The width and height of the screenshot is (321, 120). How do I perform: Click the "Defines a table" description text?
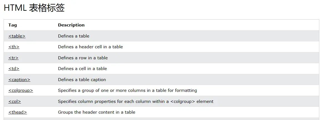(x=74, y=36)
